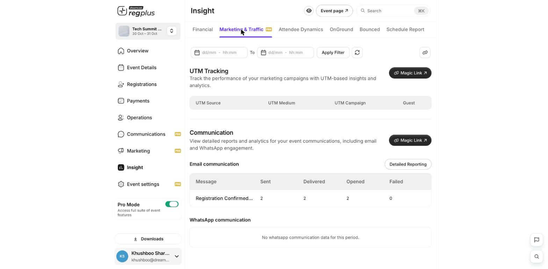Click the eye preview icon
This screenshot has width=548, height=269.
[x=309, y=11]
